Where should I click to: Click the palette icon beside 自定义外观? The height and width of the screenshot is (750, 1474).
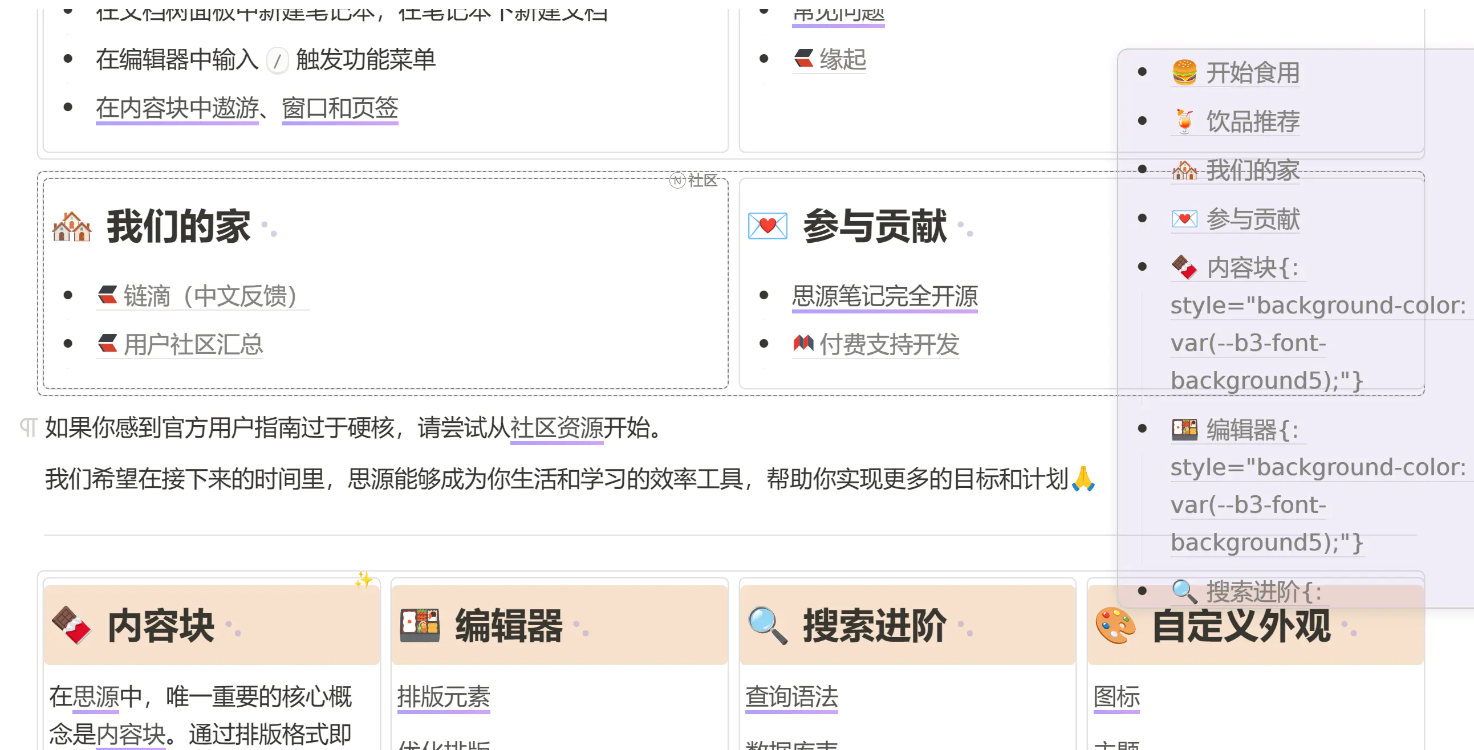[x=1115, y=625]
